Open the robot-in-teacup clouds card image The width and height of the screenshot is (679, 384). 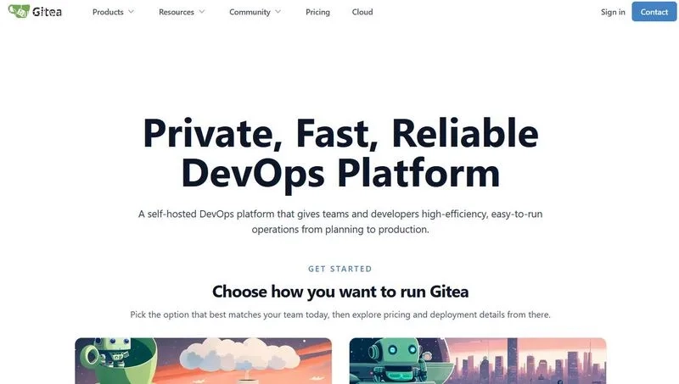tap(203, 361)
